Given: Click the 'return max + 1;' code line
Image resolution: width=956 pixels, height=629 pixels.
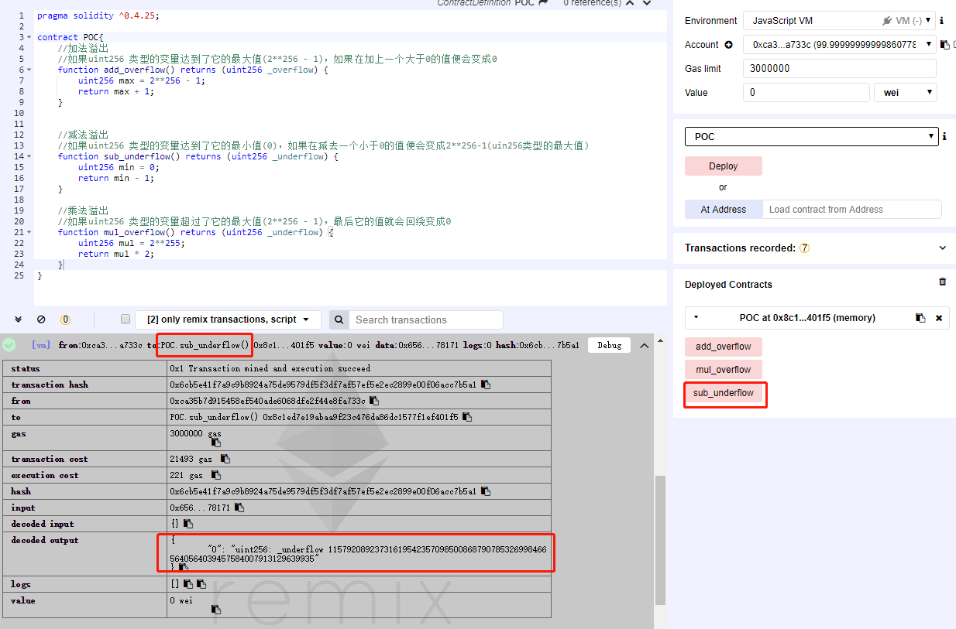Looking at the screenshot, I should tap(116, 91).
